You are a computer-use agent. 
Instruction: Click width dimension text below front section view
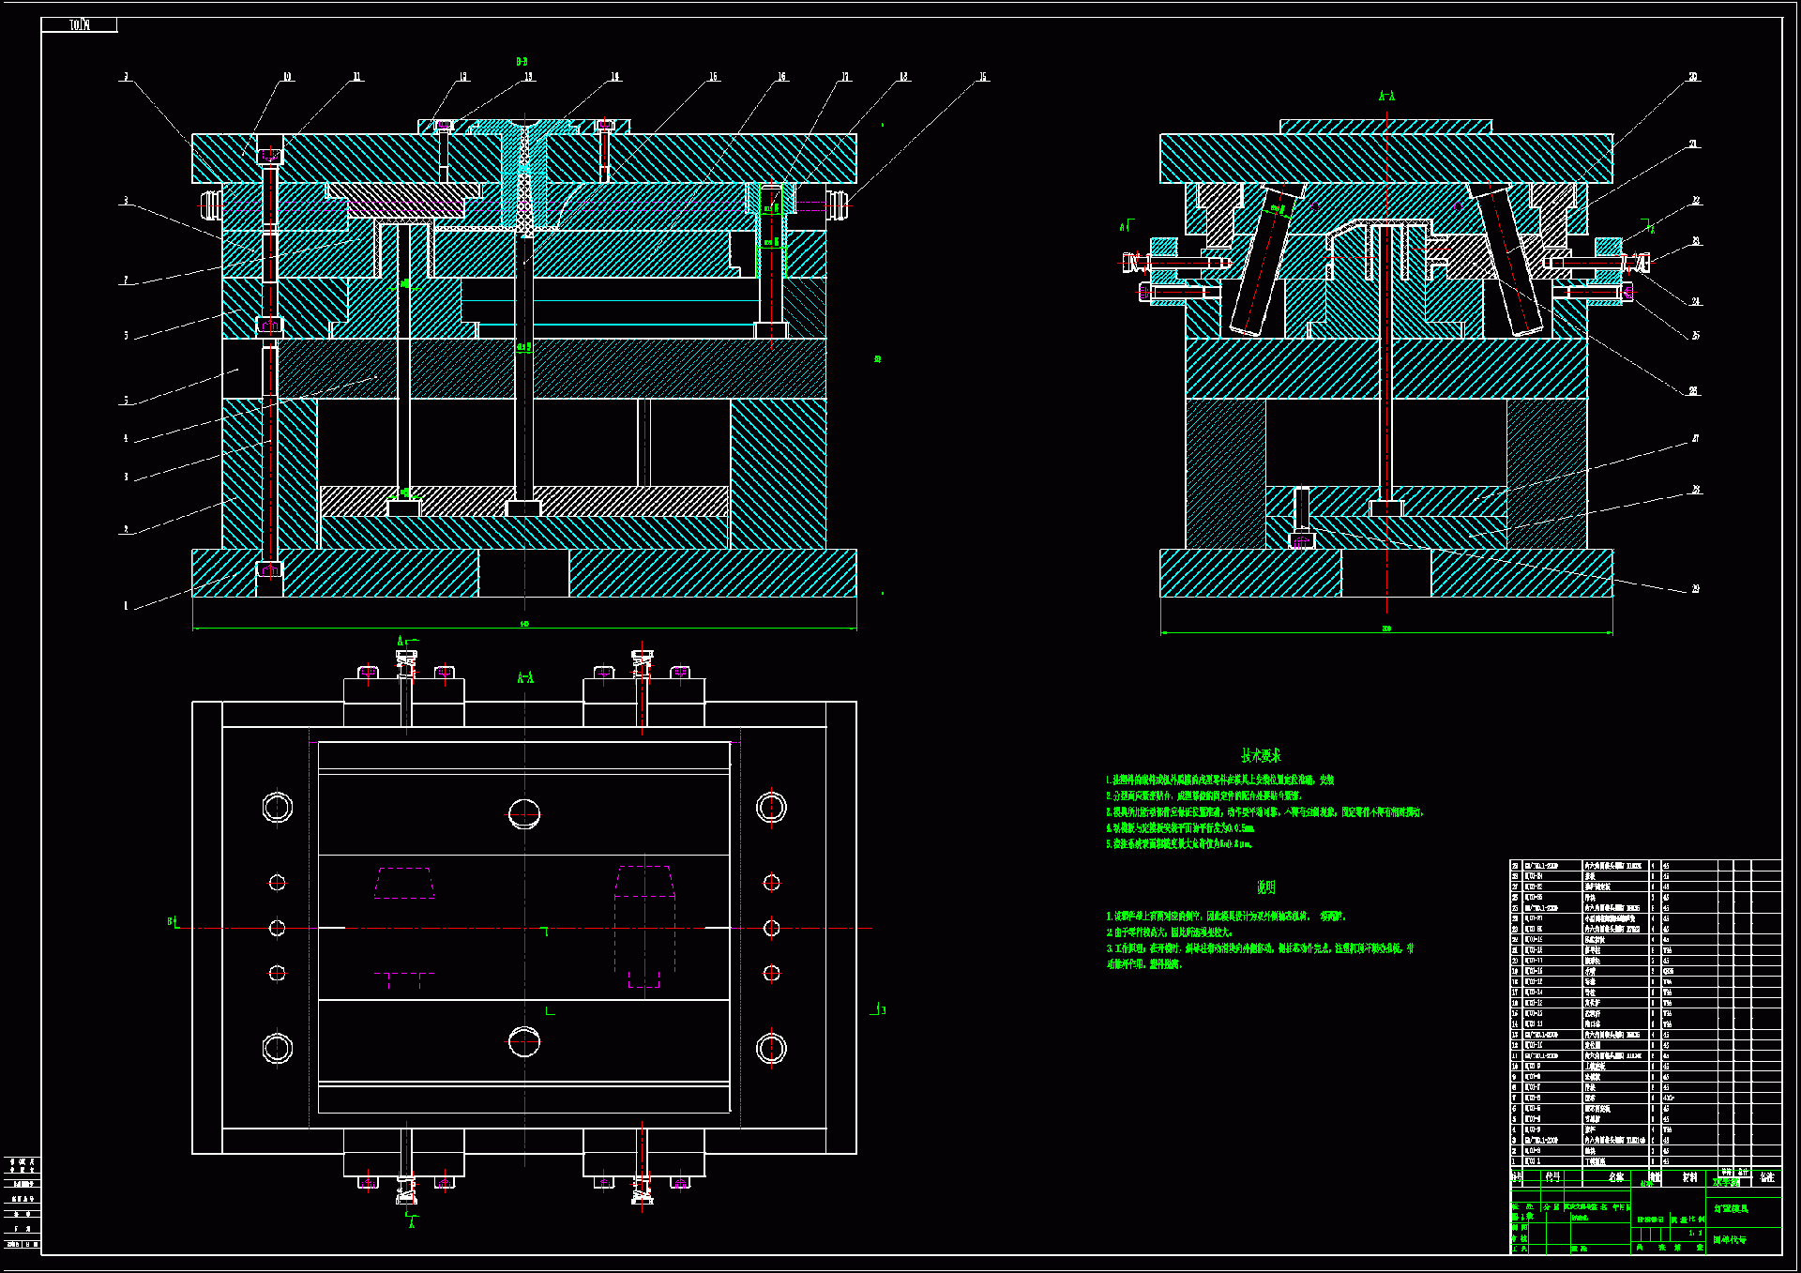[524, 624]
